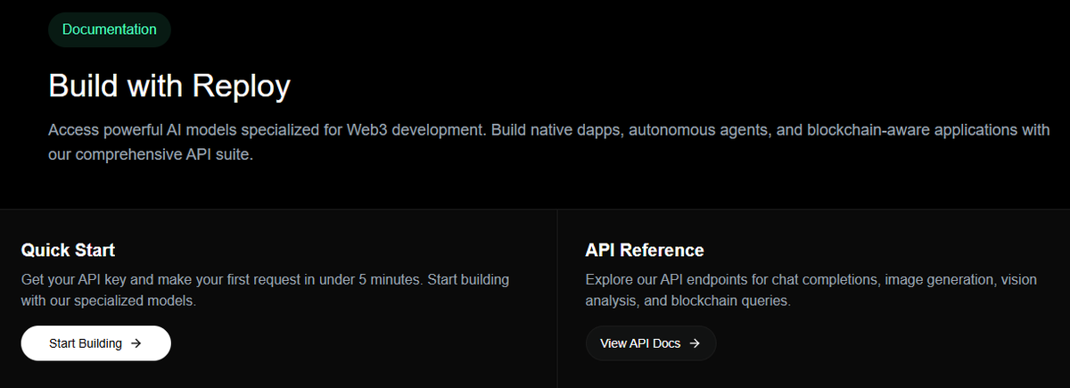Click the 'Quick Start' card title
The image size is (1070, 388).
(x=68, y=250)
